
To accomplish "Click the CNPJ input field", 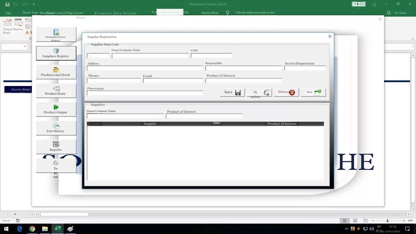I will point(211,55).
